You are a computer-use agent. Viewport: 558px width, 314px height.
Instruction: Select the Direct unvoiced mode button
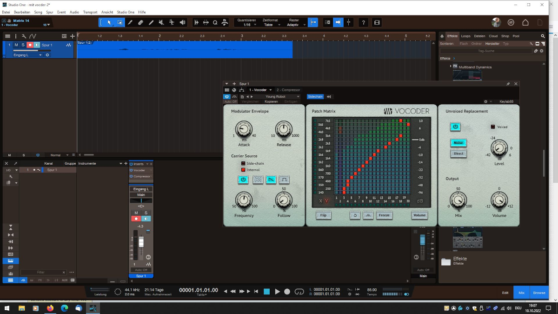pyautogui.click(x=458, y=154)
